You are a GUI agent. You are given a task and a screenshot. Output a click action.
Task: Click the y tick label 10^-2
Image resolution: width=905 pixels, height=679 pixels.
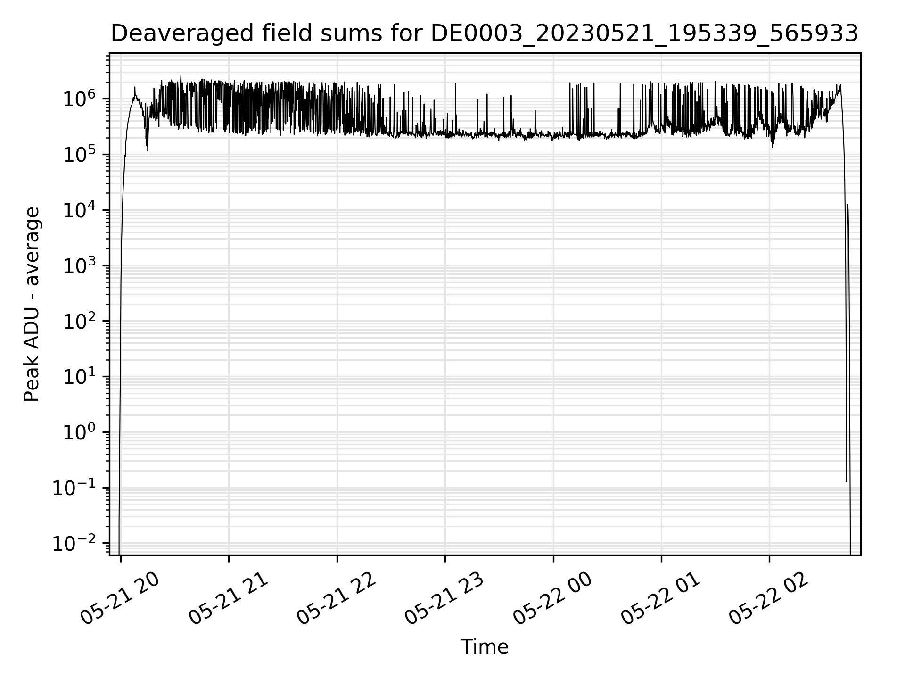(74, 543)
